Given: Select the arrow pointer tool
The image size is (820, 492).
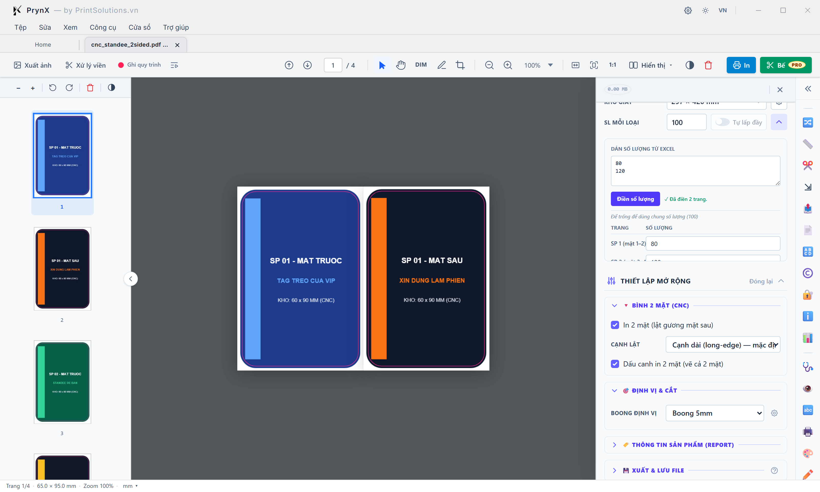Looking at the screenshot, I should (382, 65).
